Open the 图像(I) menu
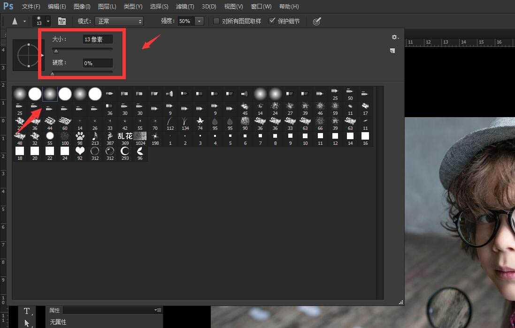 coord(82,7)
